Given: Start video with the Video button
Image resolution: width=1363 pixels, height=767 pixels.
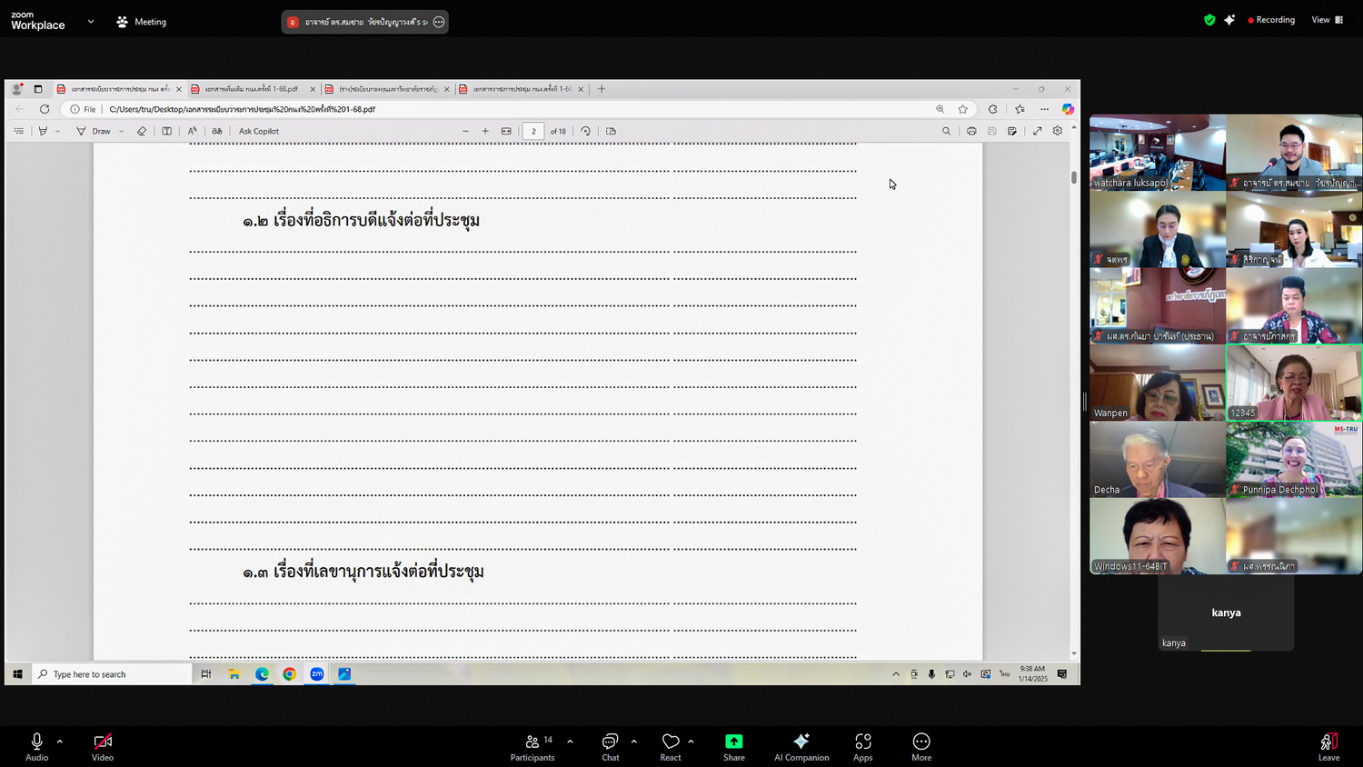Looking at the screenshot, I should click(x=103, y=746).
